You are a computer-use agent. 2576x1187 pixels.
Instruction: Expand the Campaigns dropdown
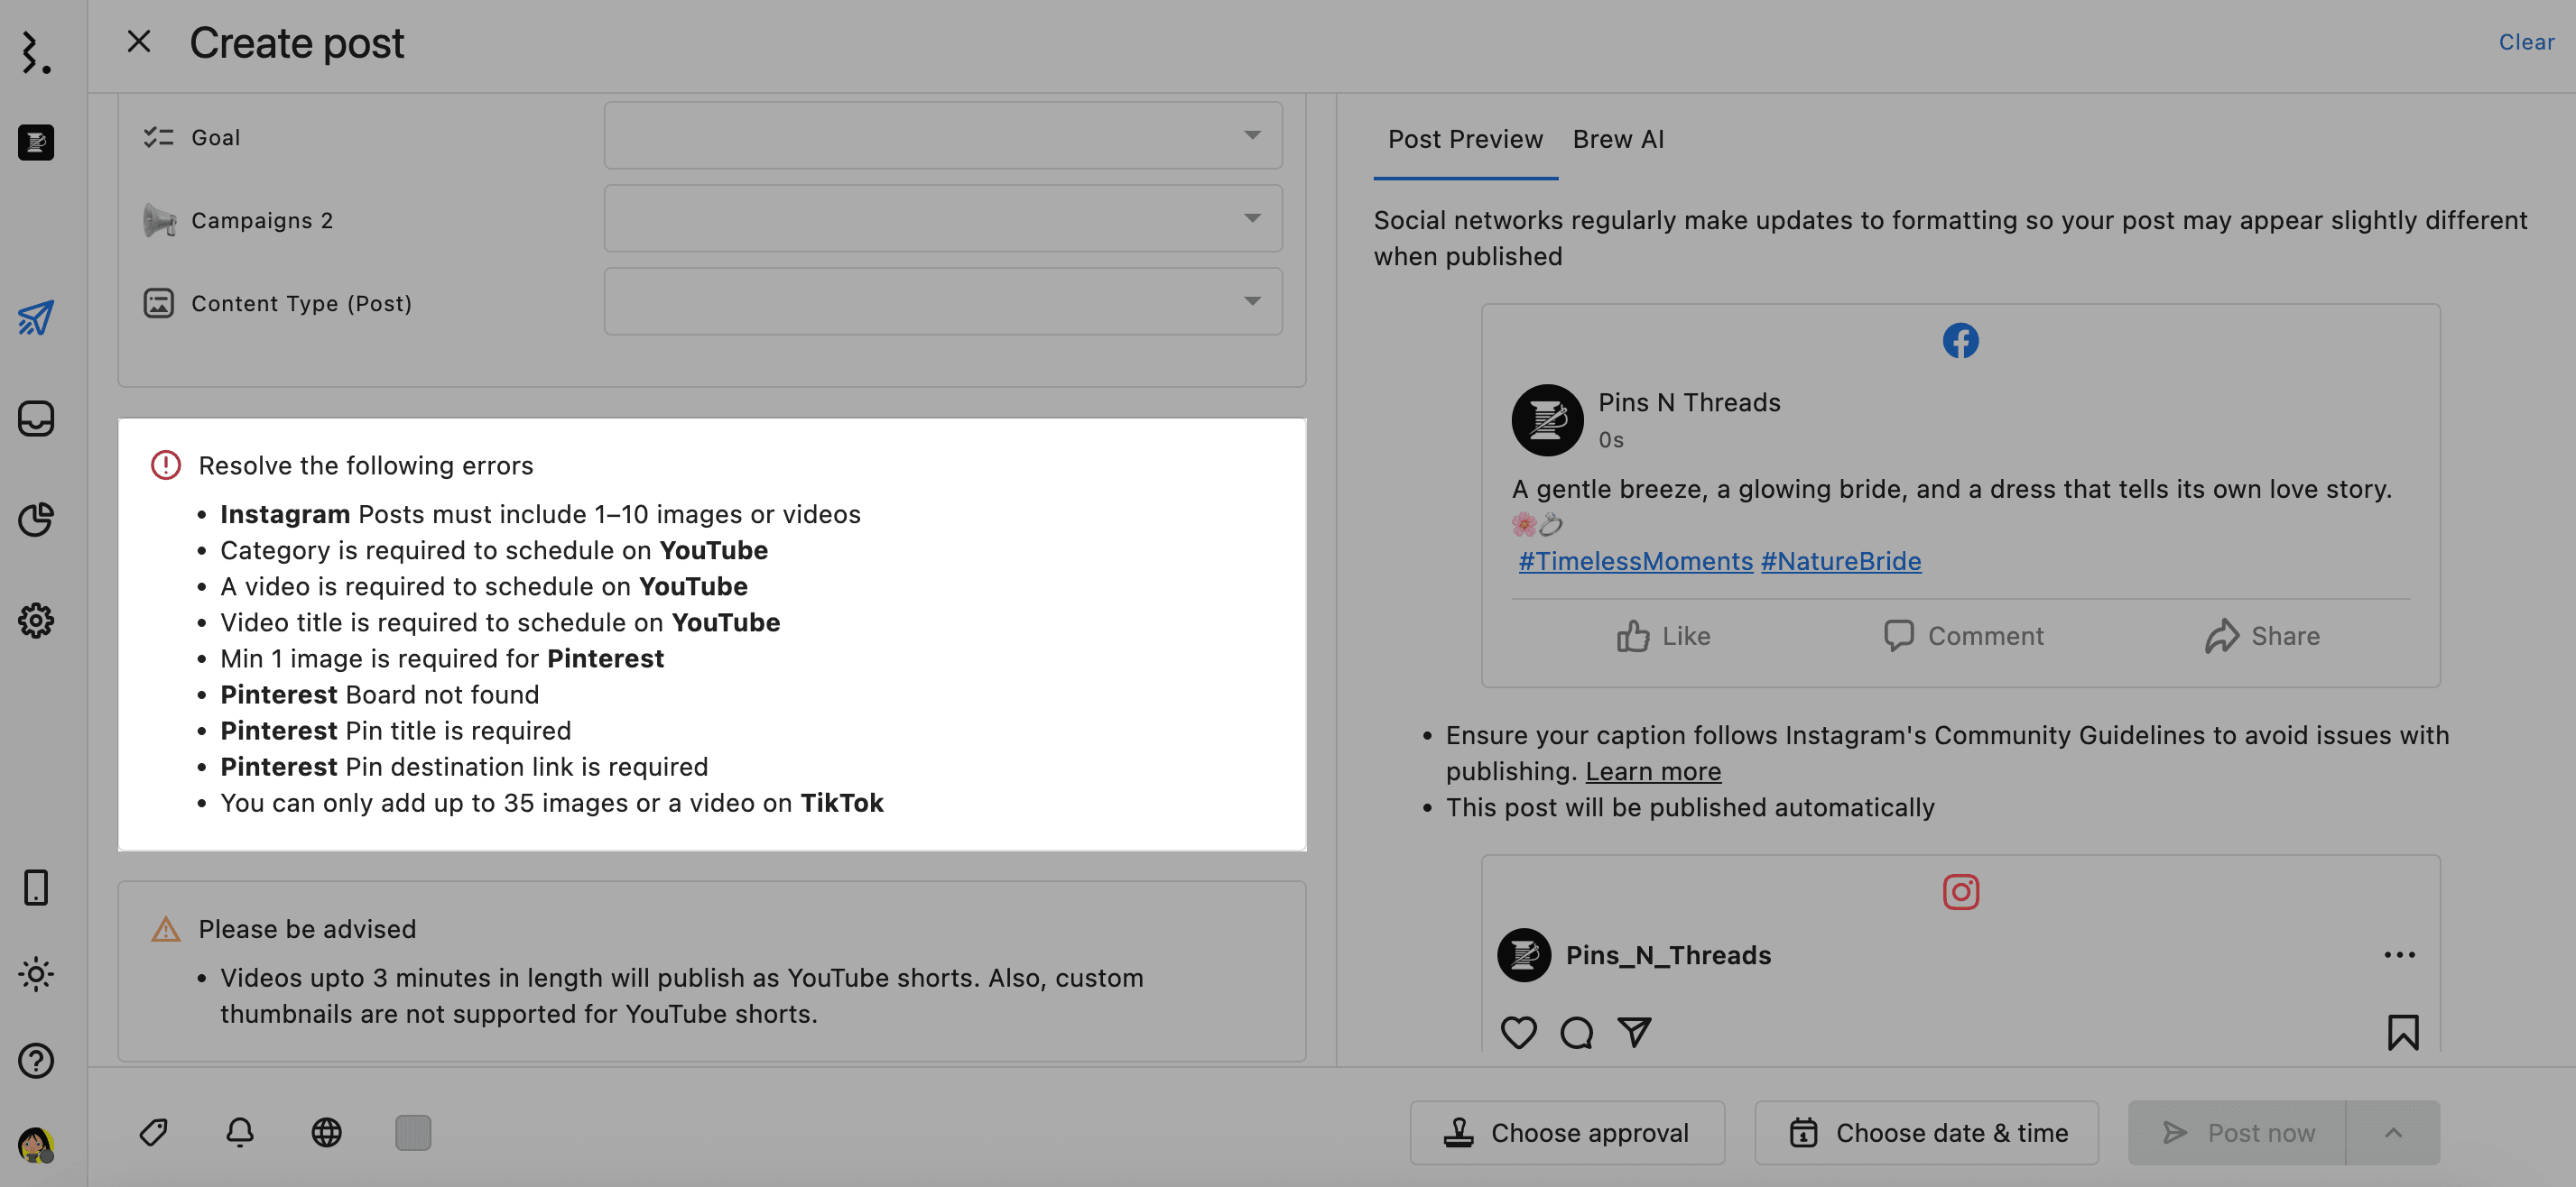[942, 217]
